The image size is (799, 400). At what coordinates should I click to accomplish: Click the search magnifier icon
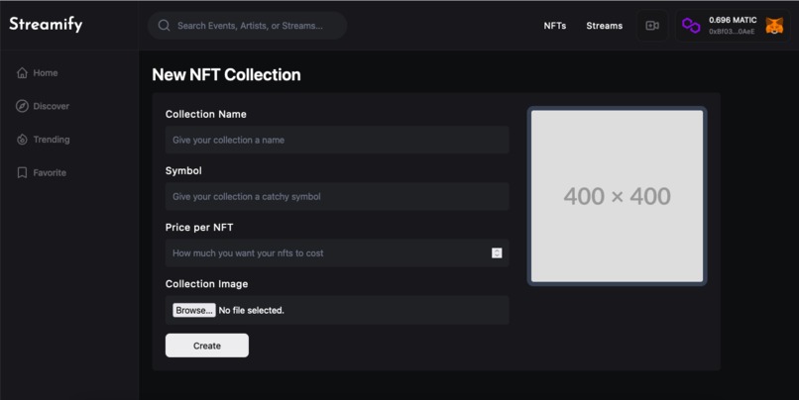point(164,26)
